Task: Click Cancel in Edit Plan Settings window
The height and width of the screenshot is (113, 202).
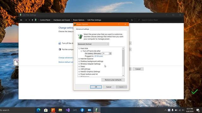Action: (138, 69)
